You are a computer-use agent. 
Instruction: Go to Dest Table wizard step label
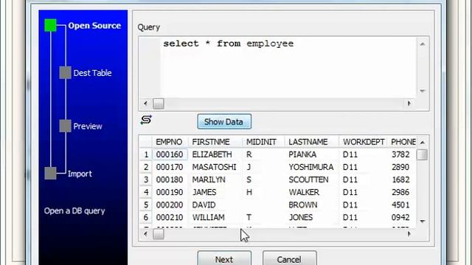92,73
